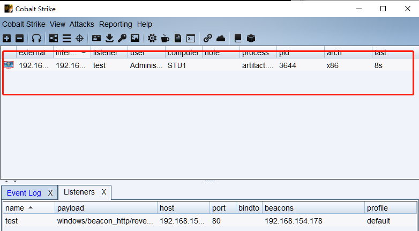Sort sessions by computer column
The width and height of the screenshot is (419, 231).
184,53
